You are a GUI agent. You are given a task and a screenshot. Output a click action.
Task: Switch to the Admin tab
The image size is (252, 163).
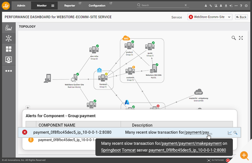21,6
